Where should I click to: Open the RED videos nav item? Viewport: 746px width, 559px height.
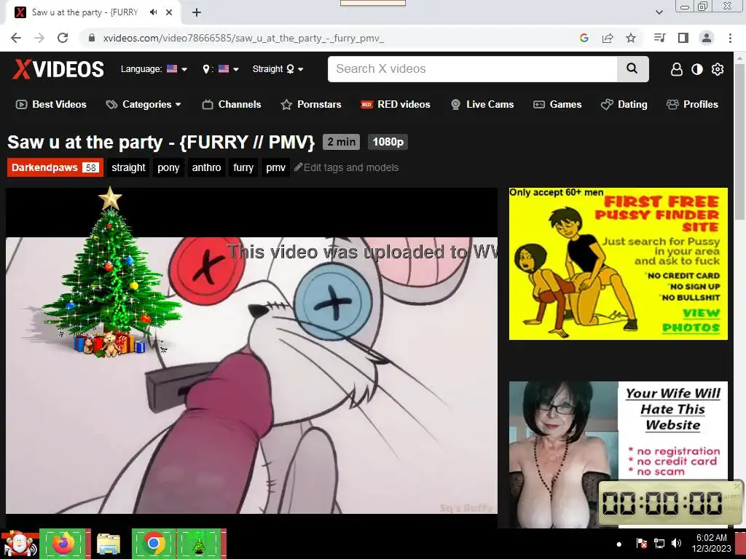click(396, 105)
